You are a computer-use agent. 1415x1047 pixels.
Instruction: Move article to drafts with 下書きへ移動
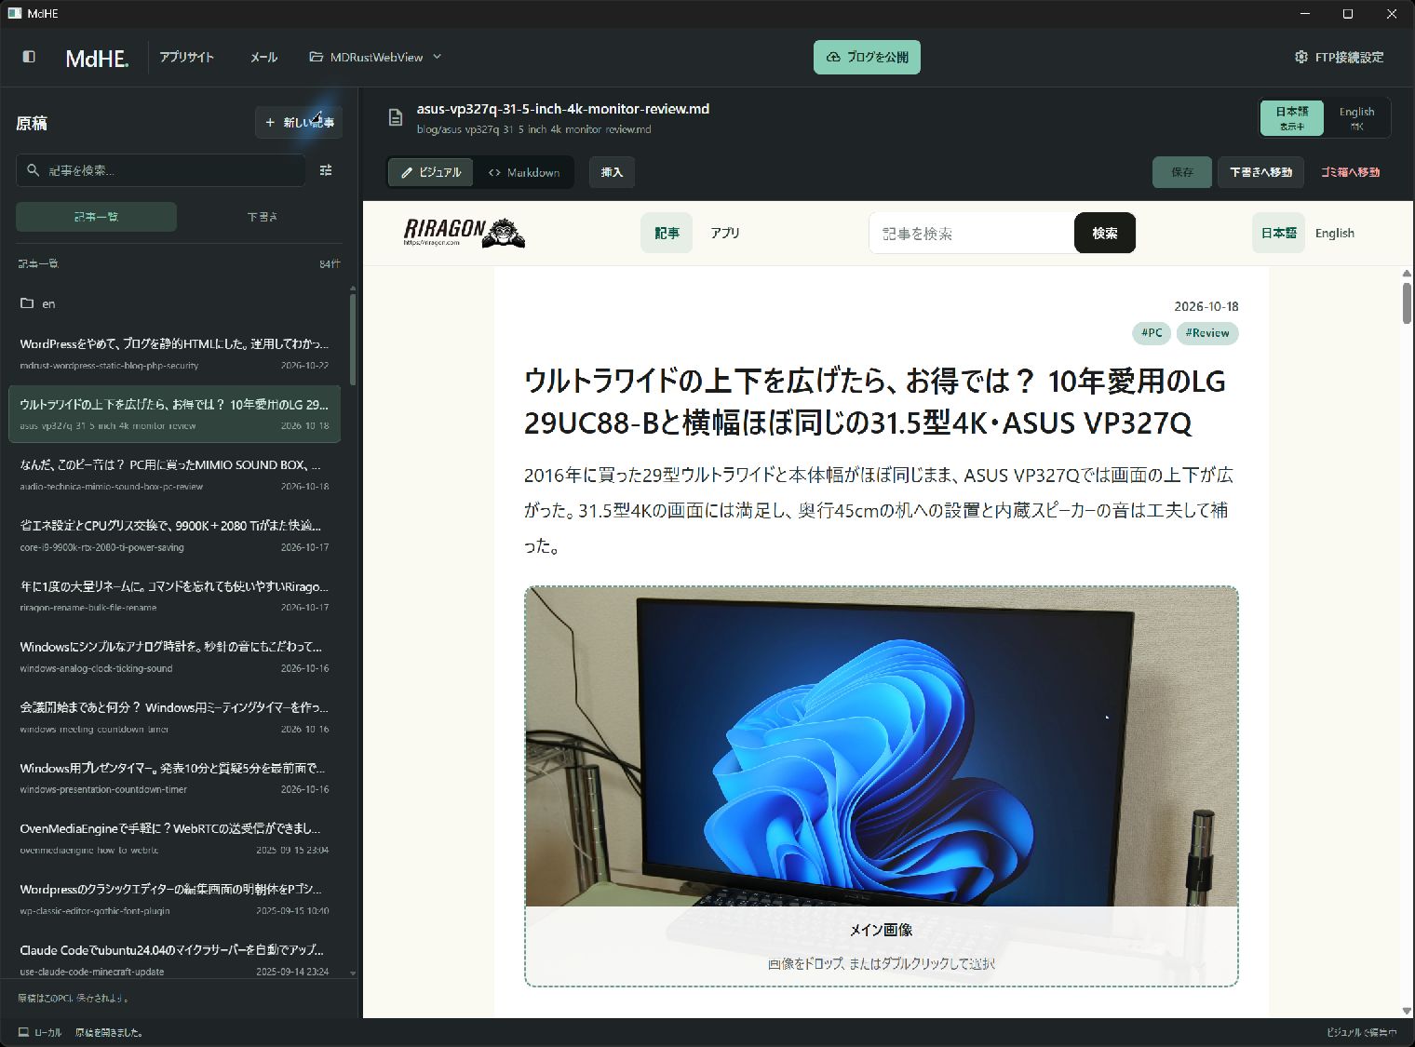coord(1260,172)
